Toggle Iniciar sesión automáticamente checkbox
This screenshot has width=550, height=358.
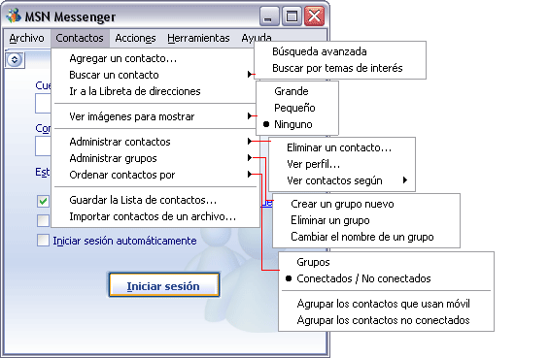coord(43,241)
